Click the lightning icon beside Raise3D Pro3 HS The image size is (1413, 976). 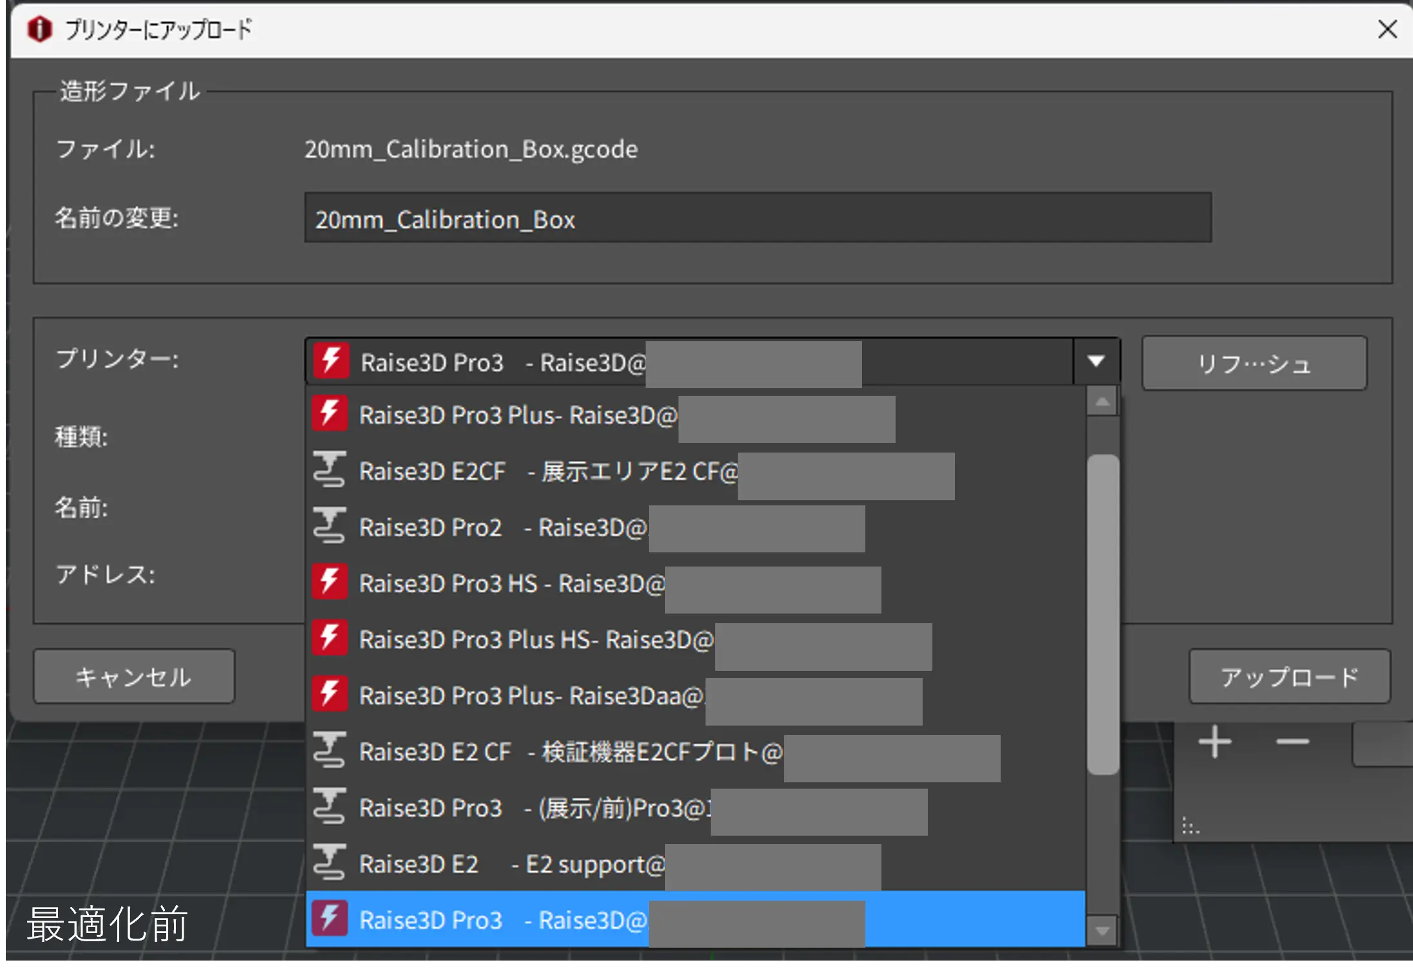[x=330, y=582]
